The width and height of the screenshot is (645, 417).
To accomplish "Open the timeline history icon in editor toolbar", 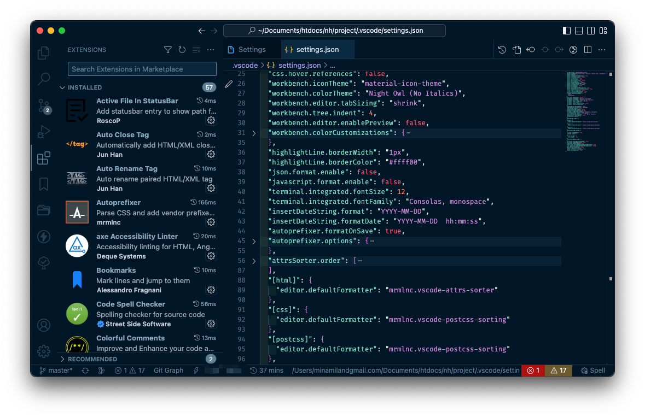I will coord(502,50).
